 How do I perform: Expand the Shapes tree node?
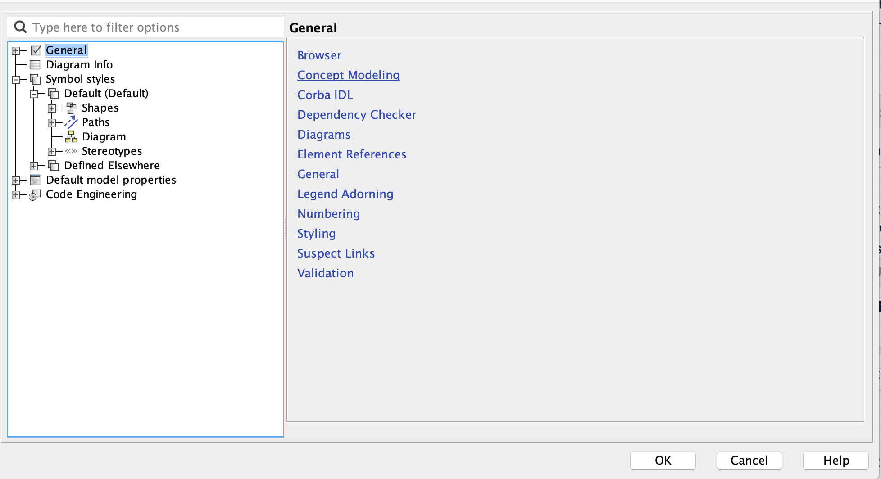click(x=52, y=108)
